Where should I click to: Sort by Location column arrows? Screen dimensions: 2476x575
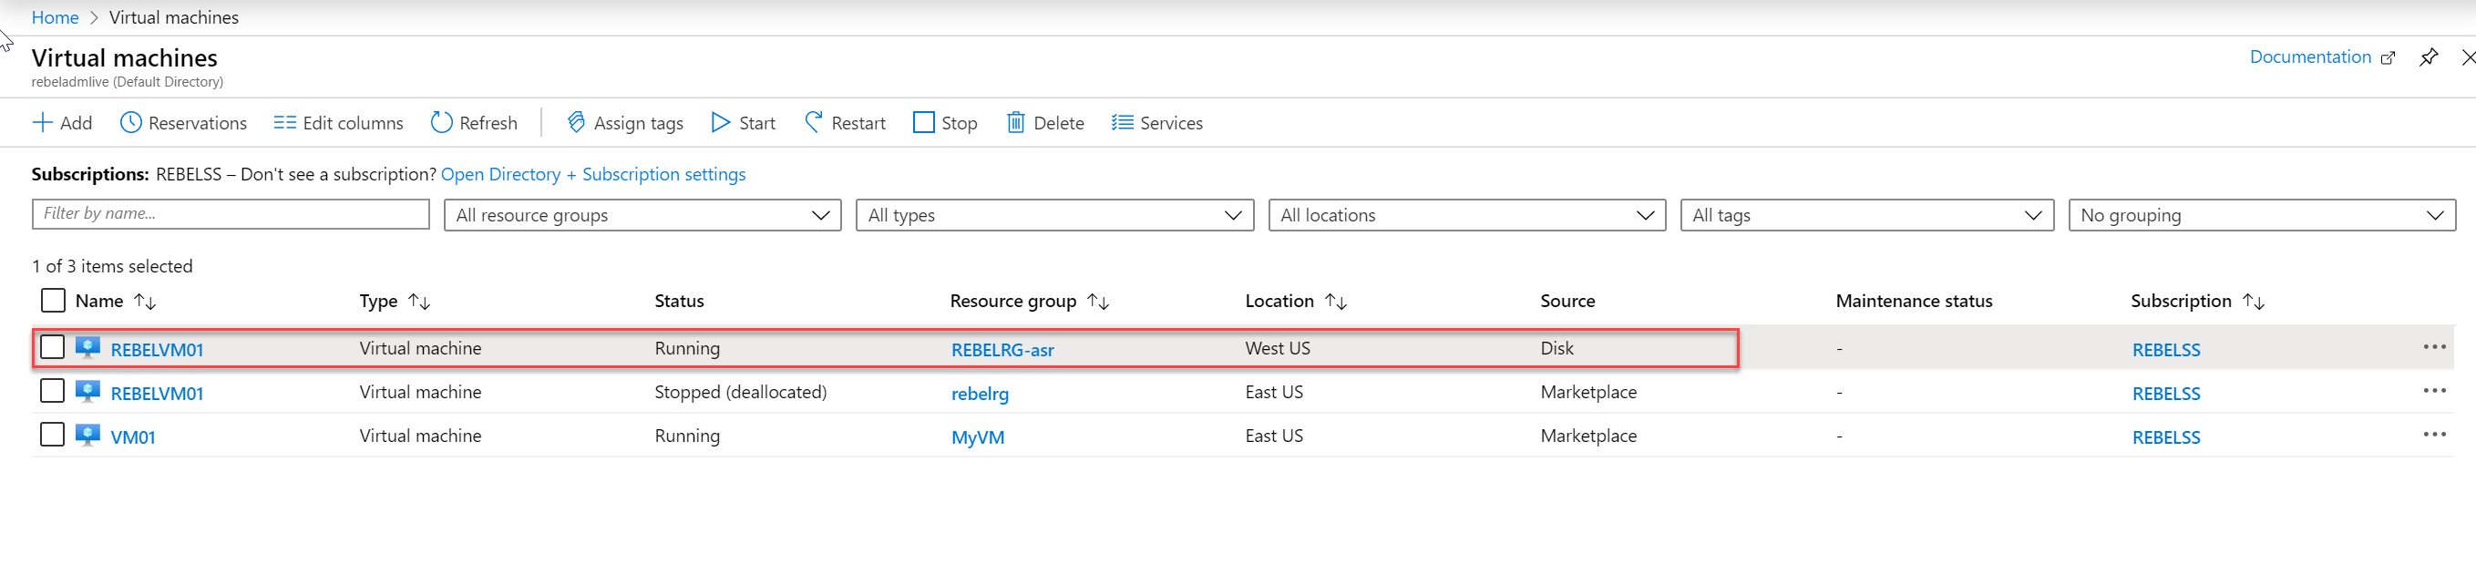[1336, 302]
